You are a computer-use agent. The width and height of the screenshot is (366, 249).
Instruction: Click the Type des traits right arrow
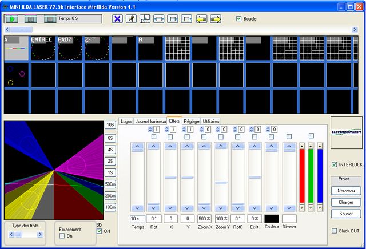click(40, 234)
